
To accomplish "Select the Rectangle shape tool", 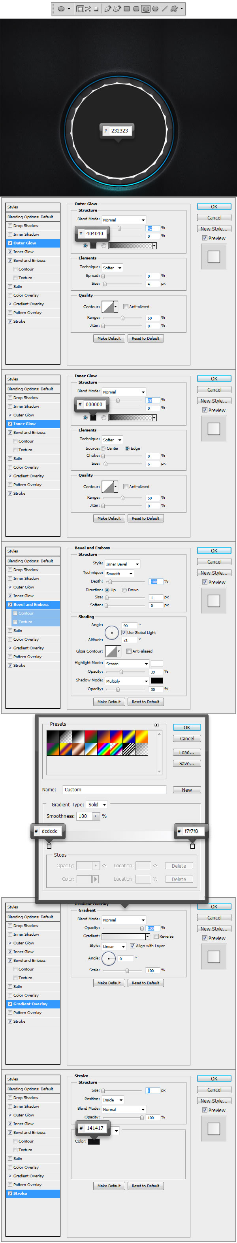I will (127, 9).
